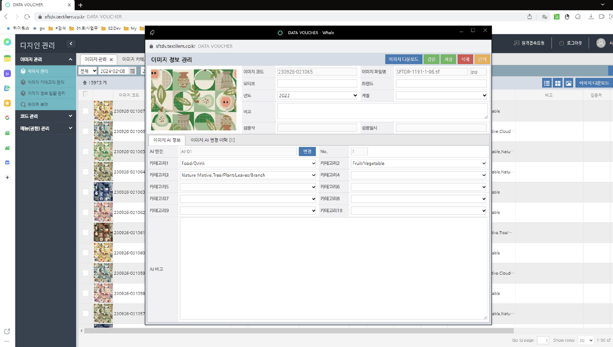This screenshot has height=347, width=613.
Task: Click the pin icon in popup title bar
Action: [152, 33]
